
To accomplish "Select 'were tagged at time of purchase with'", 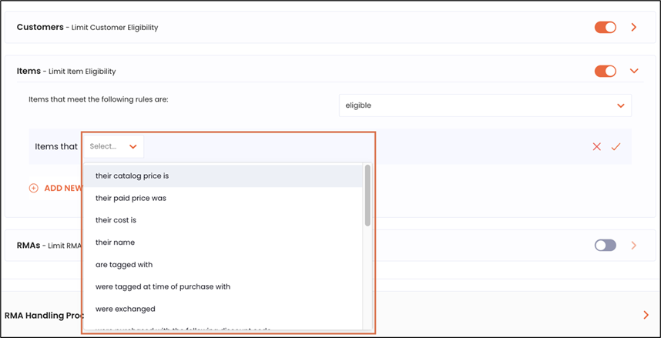I will (x=163, y=286).
